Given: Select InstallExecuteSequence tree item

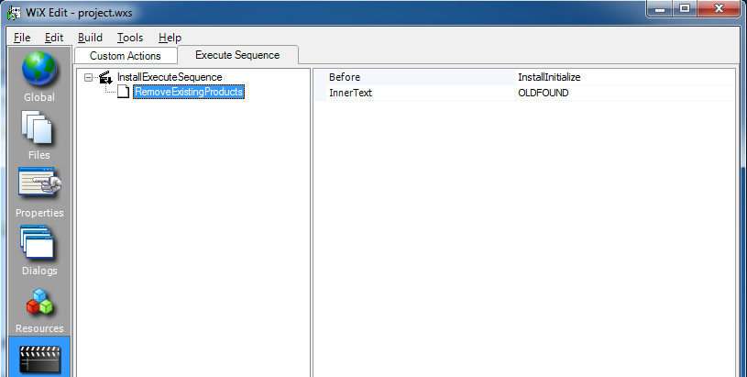Looking at the screenshot, I should pos(170,78).
